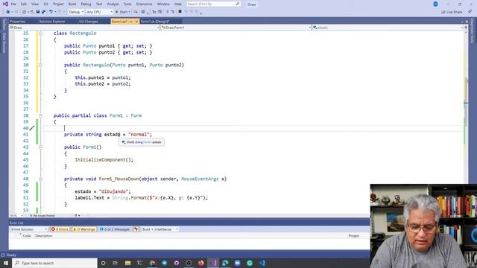Open the Build menu
Image resolution: width=477 pixels, height=268 pixels.
pyautogui.click(x=72, y=4)
